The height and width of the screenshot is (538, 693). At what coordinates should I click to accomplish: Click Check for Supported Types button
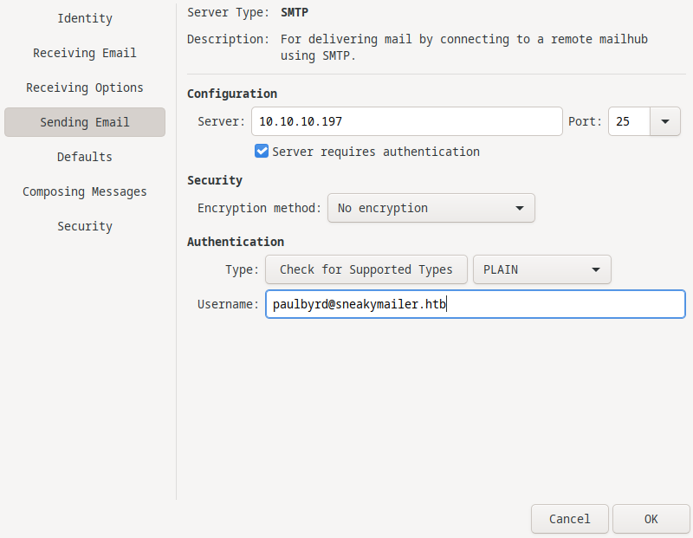point(366,269)
